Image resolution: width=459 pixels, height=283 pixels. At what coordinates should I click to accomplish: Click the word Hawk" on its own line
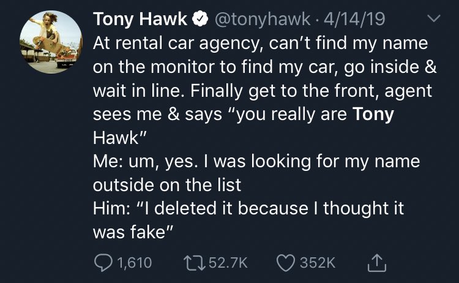(119, 137)
